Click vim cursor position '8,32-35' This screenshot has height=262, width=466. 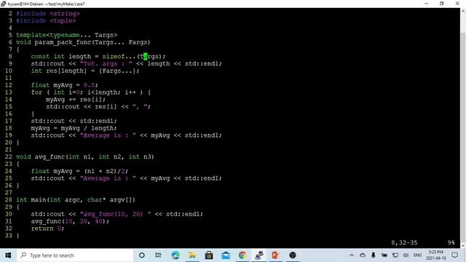[404, 242]
